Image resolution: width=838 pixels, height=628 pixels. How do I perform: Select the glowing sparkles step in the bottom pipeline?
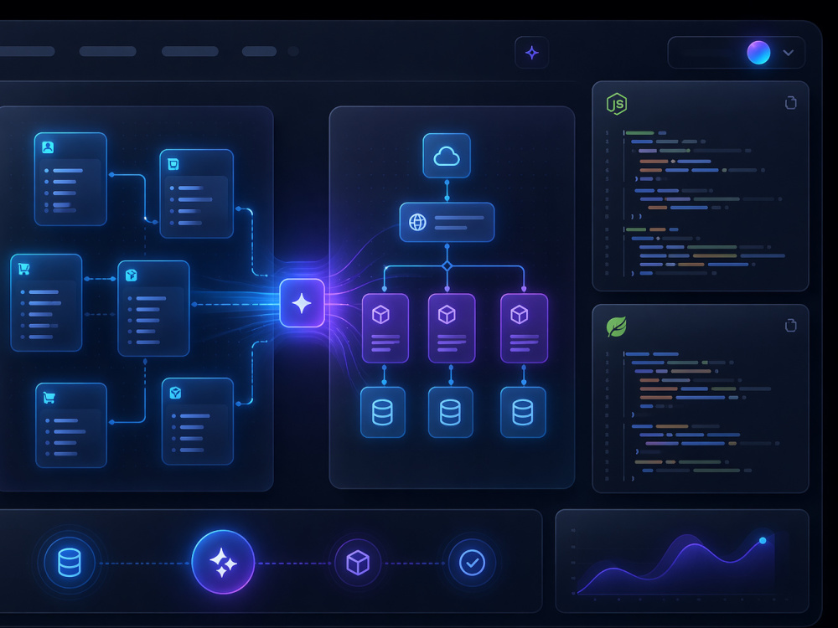coord(223,563)
